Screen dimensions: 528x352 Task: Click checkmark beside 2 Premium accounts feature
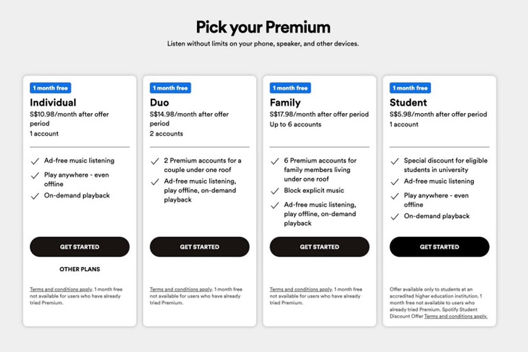coord(155,161)
